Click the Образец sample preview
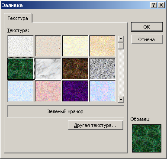This screenshot has height=159, width=167. click(x=147, y=138)
